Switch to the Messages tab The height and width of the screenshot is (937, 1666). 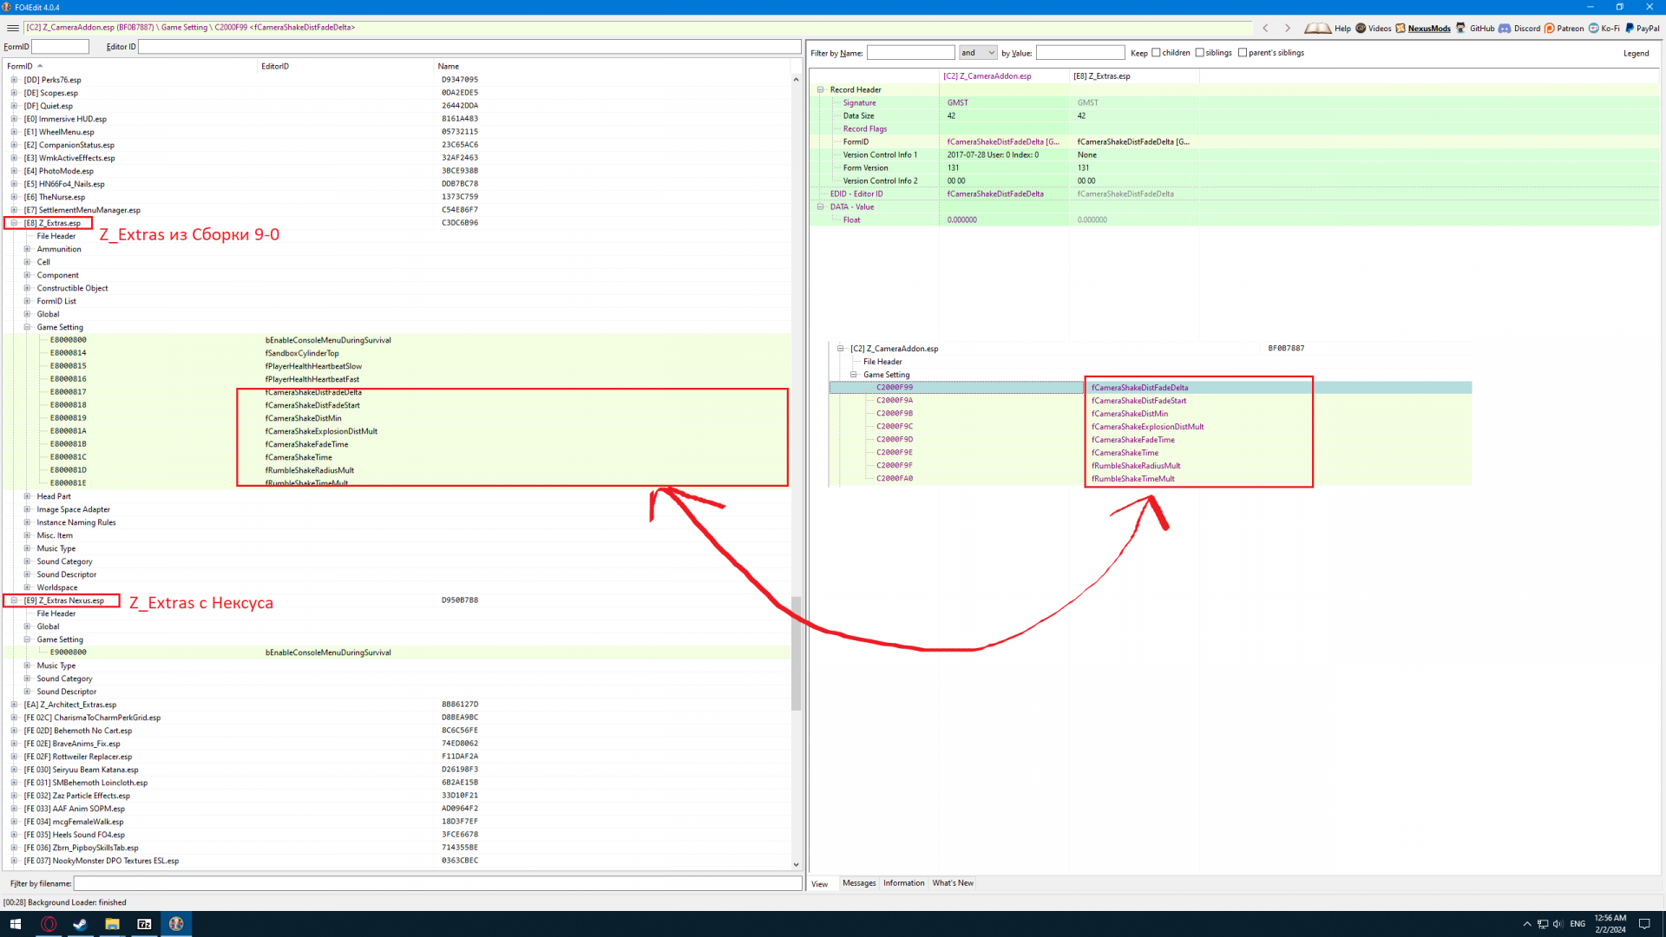point(859,883)
